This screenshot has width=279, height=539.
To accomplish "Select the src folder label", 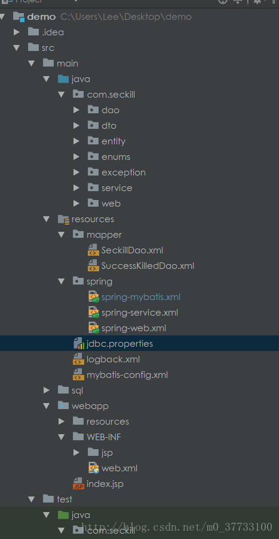I will 48,48.
